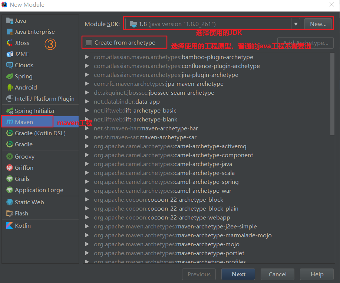Expand jpa-maven-archetype entry
The height and width of the screenshot is (283, 340).
click(x=87, y=84)
